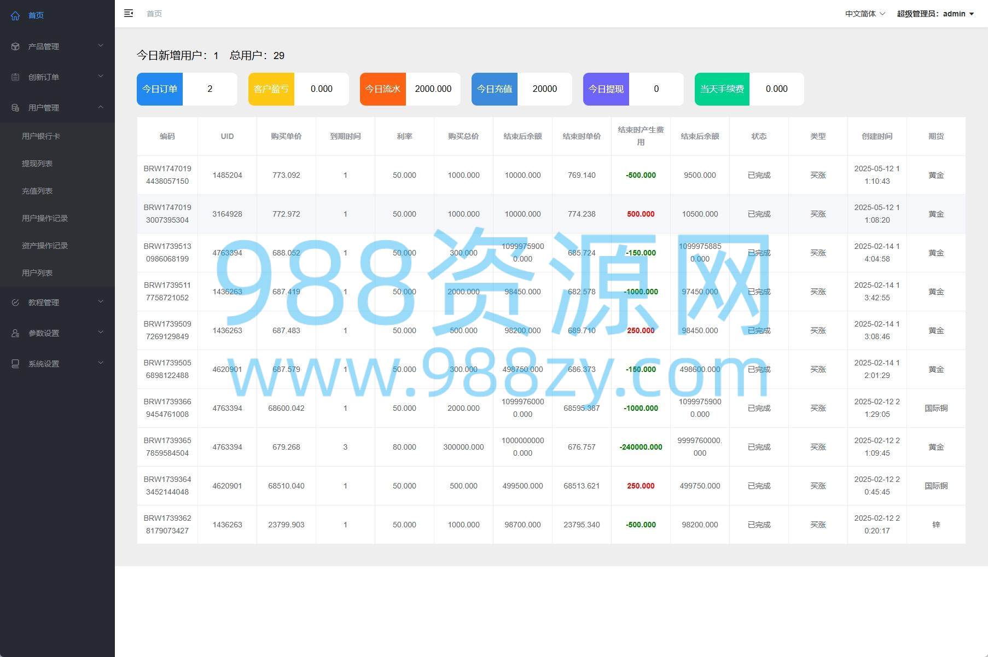Collapse the 用户管理 submenu arrow
988x657 pixels.
pyautogui.click(x=101, y=107)
